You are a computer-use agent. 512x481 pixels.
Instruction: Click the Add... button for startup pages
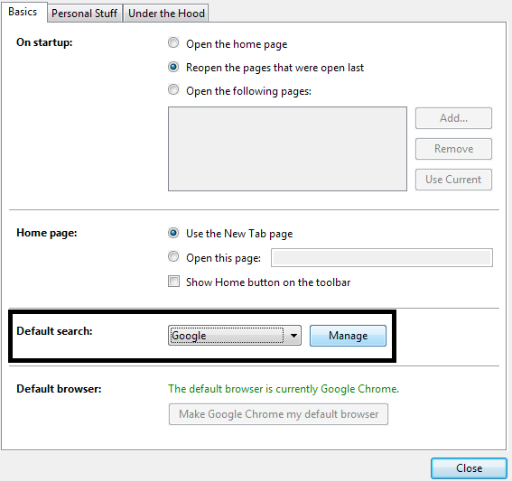pyautogui.click(x=453, y=118)
